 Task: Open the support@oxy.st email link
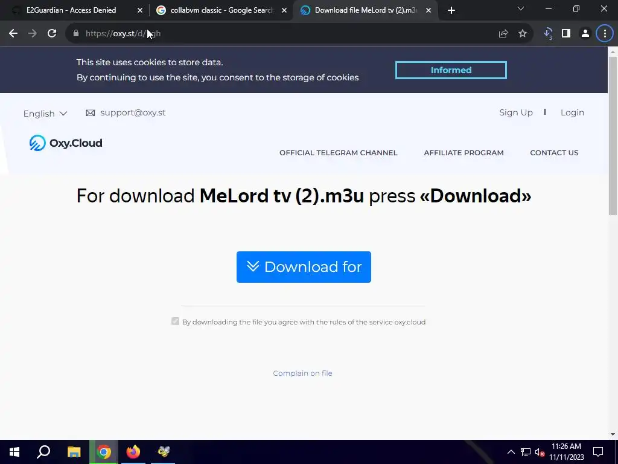(x=133, y=112)
